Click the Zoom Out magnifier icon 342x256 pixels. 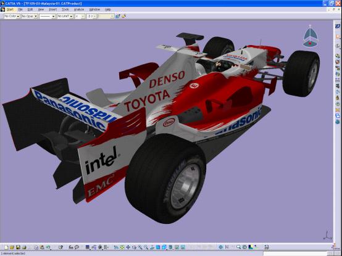click(x=146, y=247)
